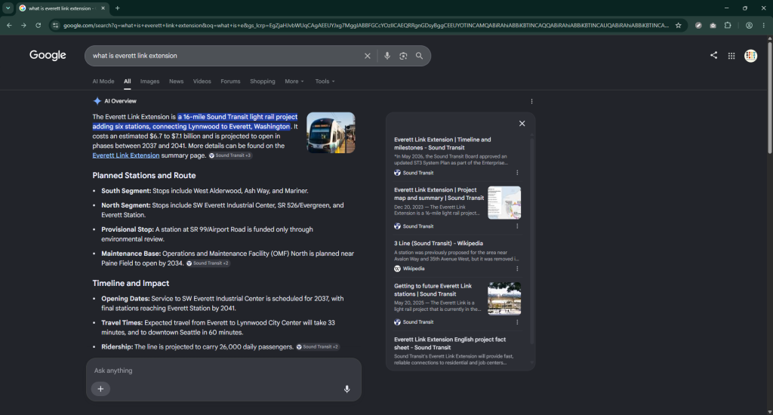Switch to AI Mode tab
The height and width of the screenshot is (415, 773).
point(103,81)
